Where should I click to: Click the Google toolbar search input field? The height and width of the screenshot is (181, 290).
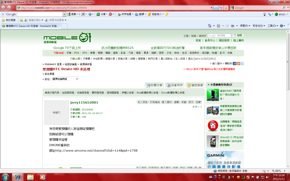(40, 14)
